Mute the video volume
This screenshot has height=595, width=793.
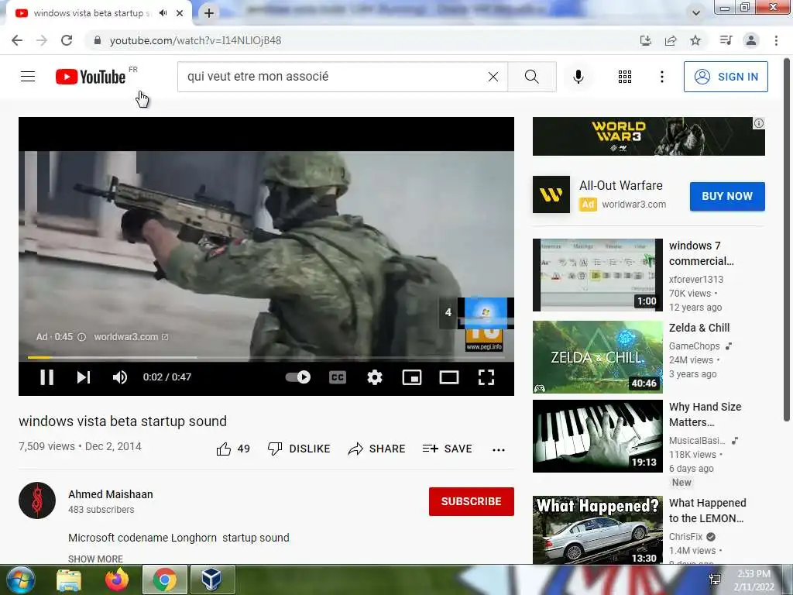pyautogui.click(x=120, y=377)
